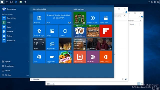Switch to large icons view in front Explorer

[x=126, y=79]
